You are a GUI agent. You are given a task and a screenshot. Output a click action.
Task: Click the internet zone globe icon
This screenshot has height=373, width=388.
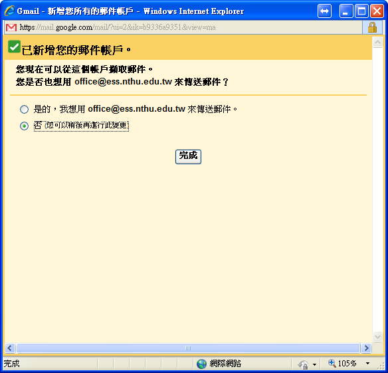pyautogui.click(x=201, y=364)
